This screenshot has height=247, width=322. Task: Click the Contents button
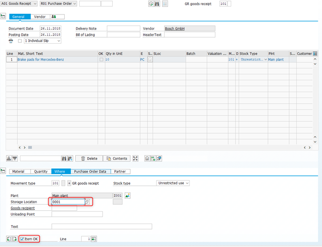coord(117,159)
